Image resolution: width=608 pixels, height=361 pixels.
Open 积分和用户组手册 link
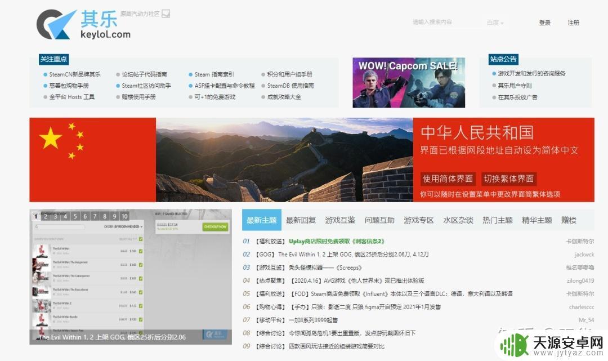289,74
